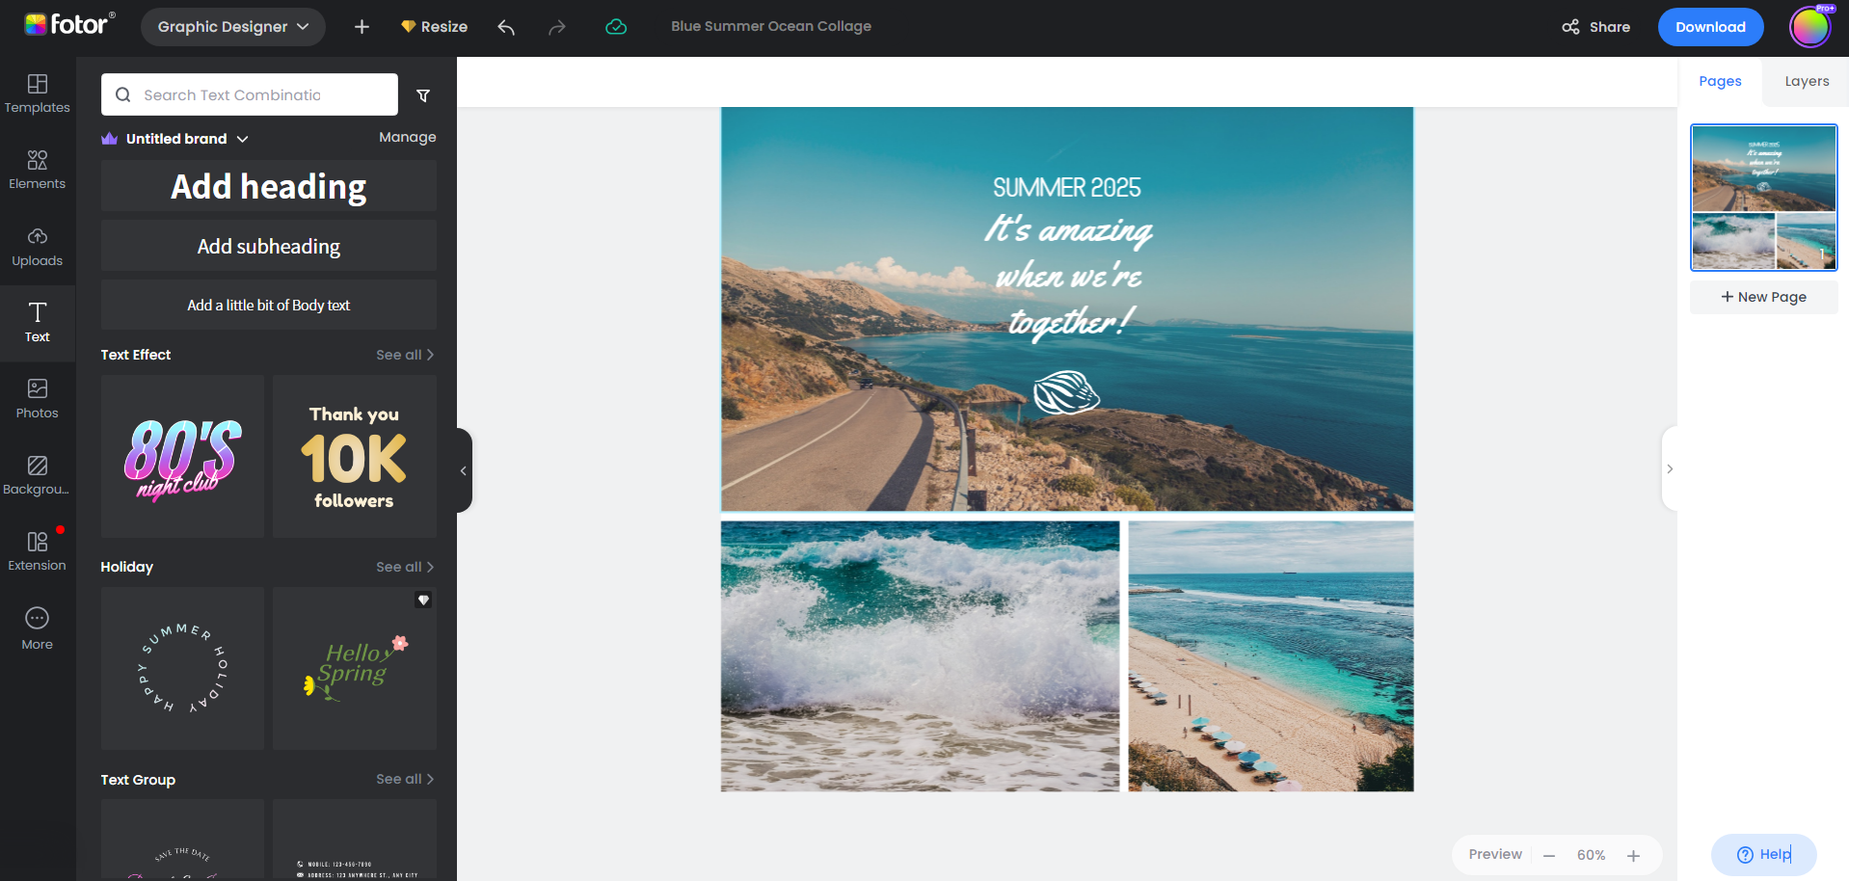
Task: Click the white seashell graphic on canvas
Action: tap(1066, 392)
